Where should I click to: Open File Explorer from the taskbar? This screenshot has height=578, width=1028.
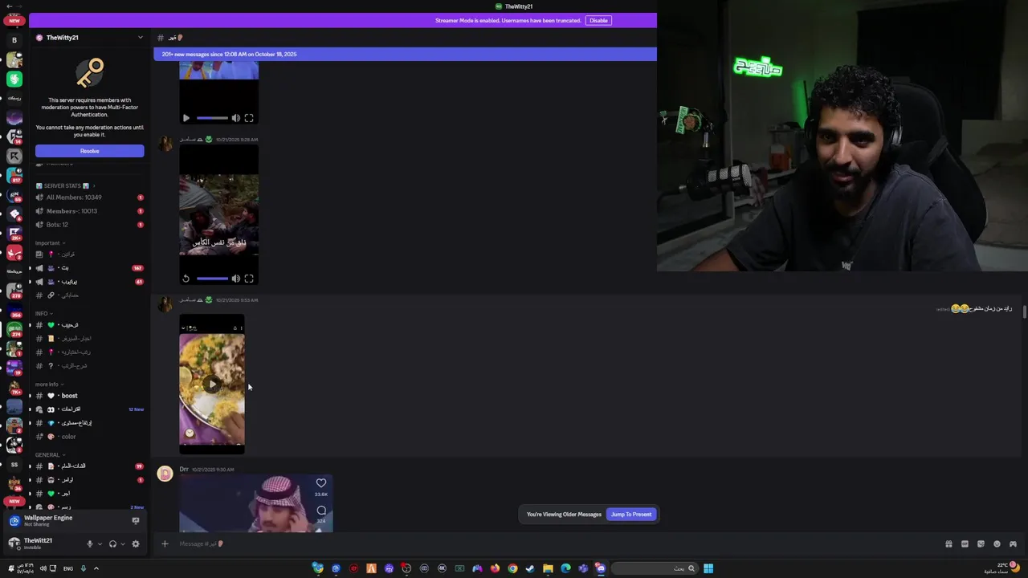pyautogui.click(x=548, y=568)
